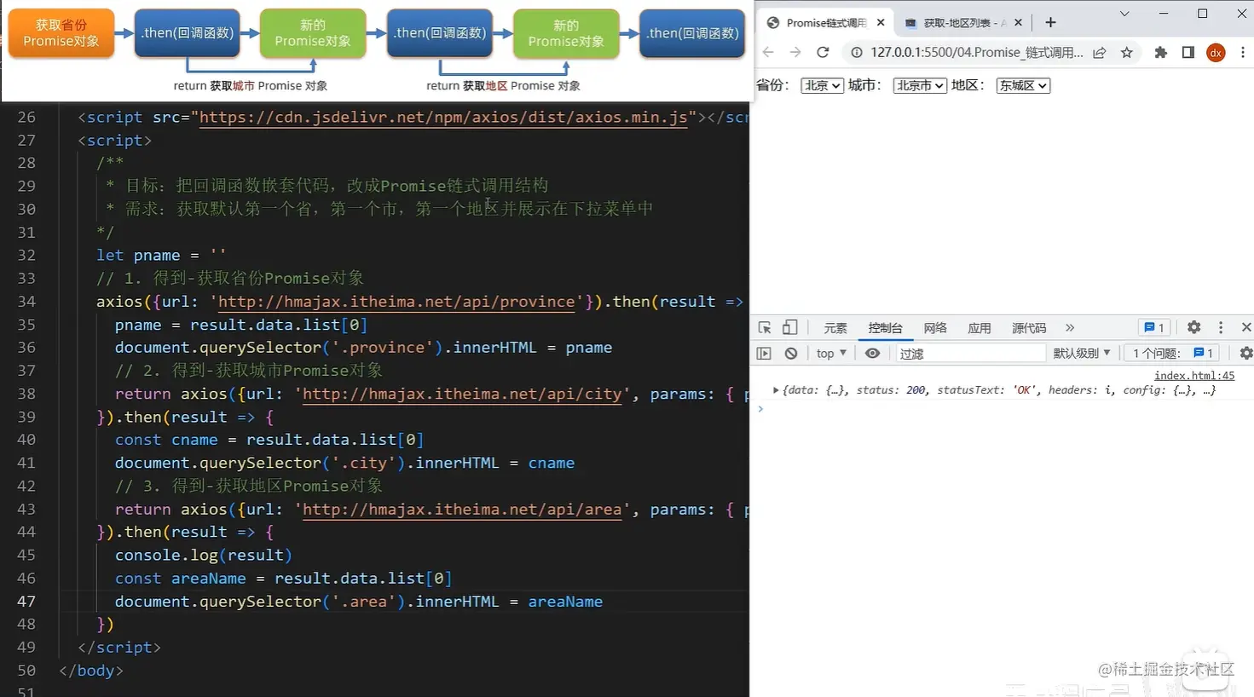Image resolution: width=1254 pixels, height=697 pixels.
Task: Click the axios CDN script URL
Action: [443, 118]
